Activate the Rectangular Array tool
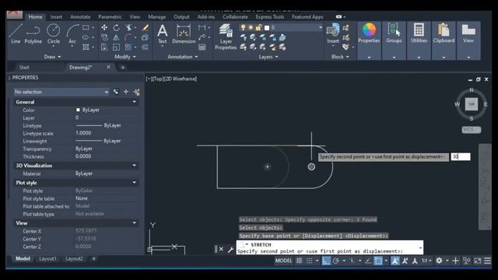Screen dimensions: 498x280 (128, 47)
